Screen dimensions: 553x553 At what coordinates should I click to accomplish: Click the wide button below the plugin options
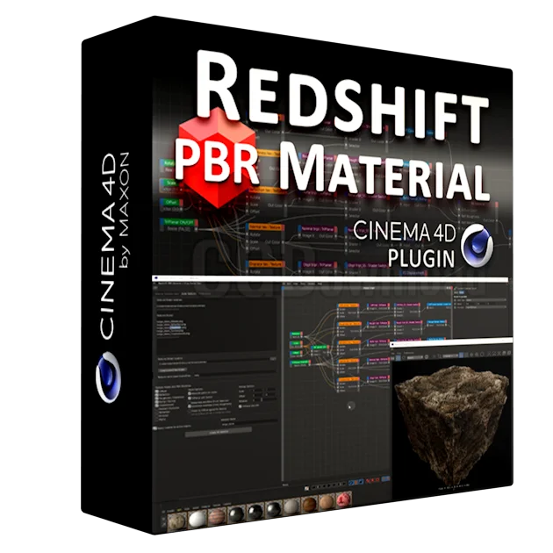coord(219,432)
